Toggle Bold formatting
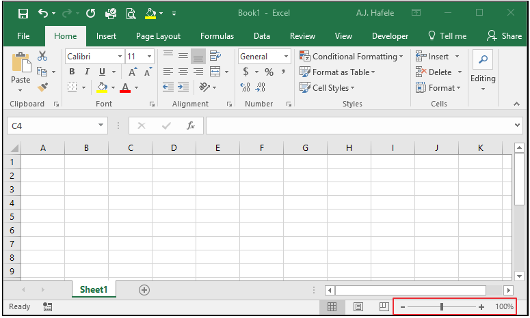The height and width of the screenshot is (318, 530). point(72,72)
